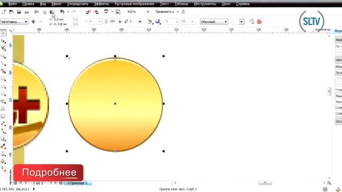Image resolution: width=342 pixels, height=192 pixels.
Task: Open the Инструменты menu
Action: coord(205,4)
